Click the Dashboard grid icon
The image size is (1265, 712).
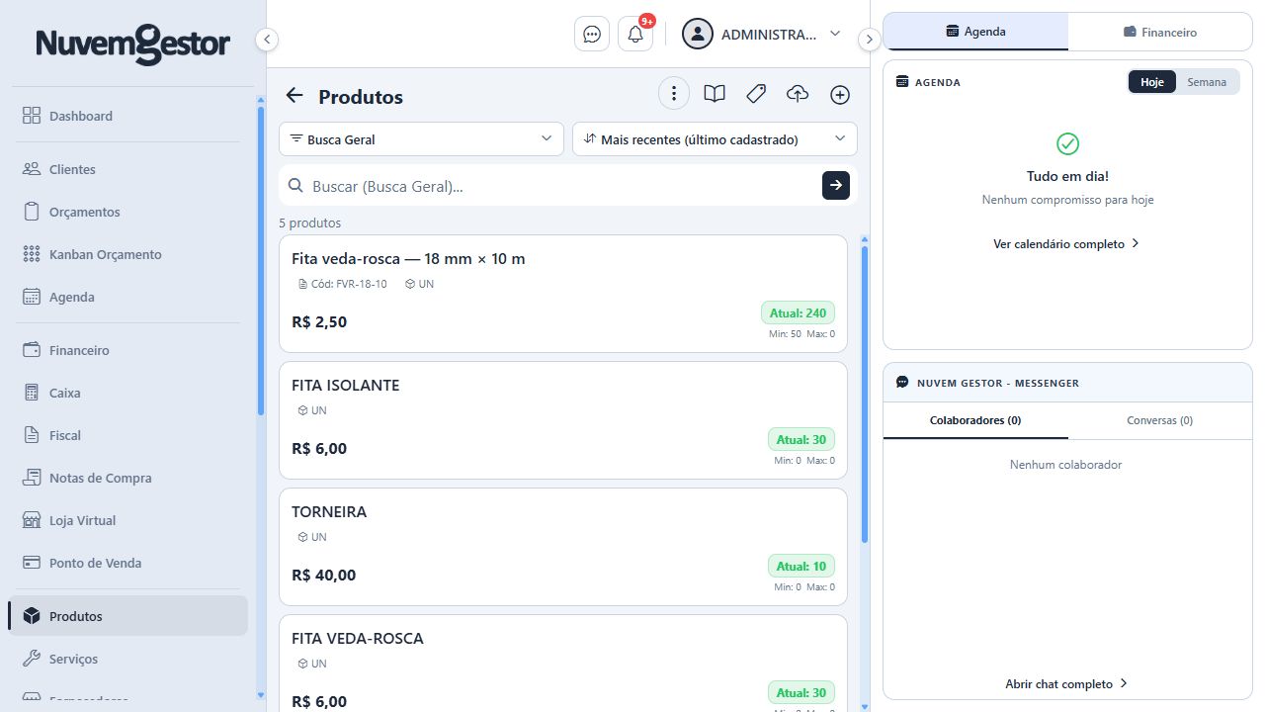click(x=32, y=116)
